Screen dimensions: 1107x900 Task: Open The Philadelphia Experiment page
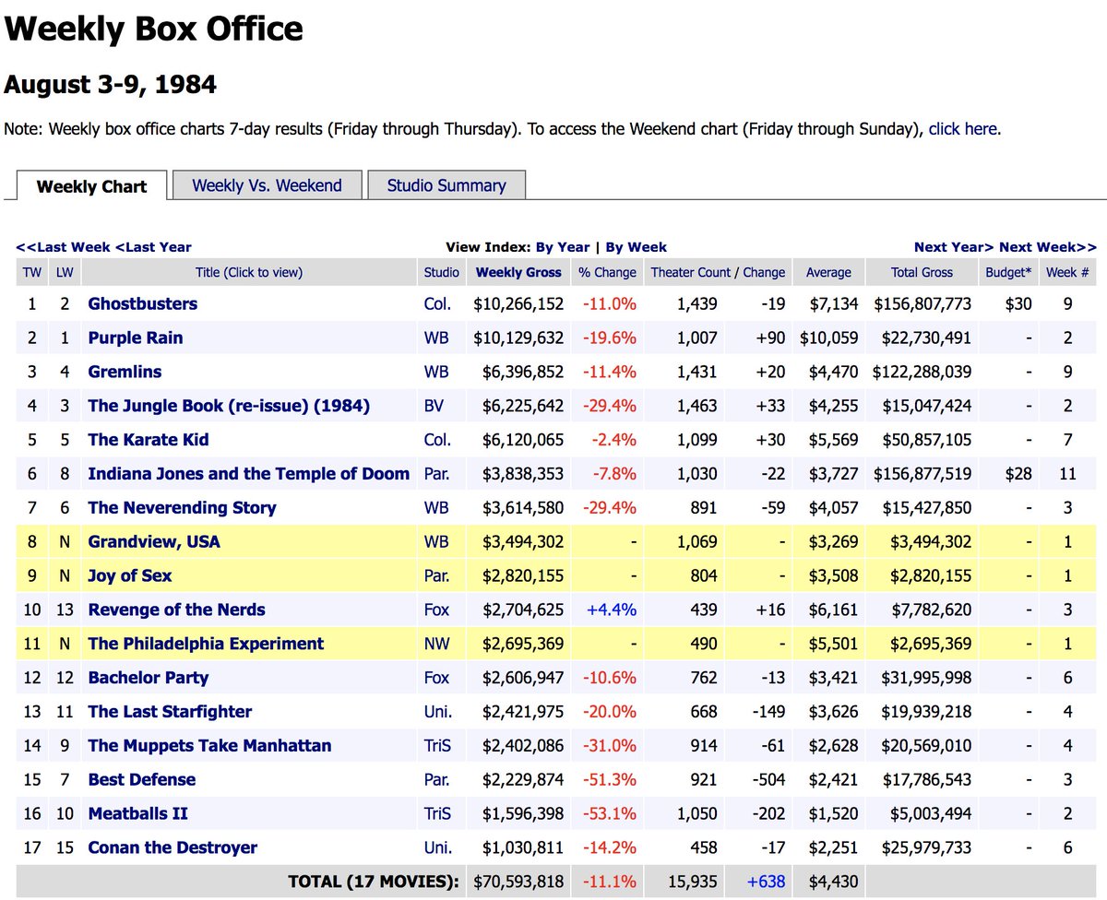click(206, 644)
